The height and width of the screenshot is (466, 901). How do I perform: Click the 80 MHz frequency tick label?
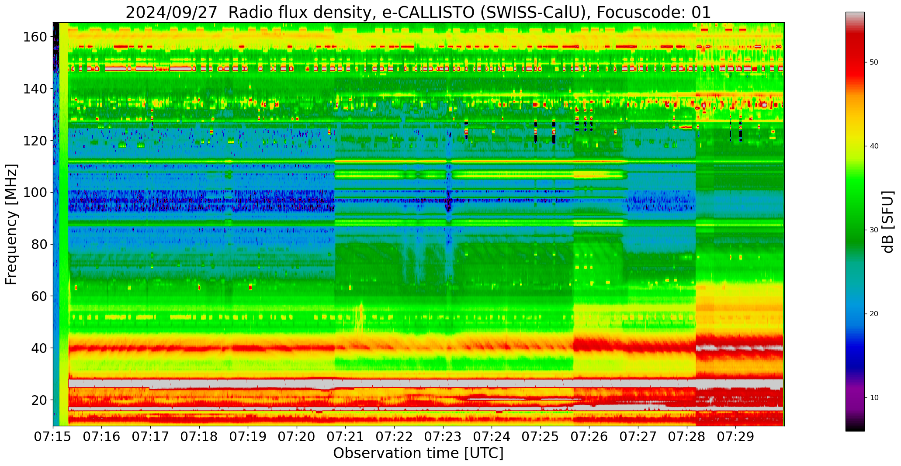[39, 245]
